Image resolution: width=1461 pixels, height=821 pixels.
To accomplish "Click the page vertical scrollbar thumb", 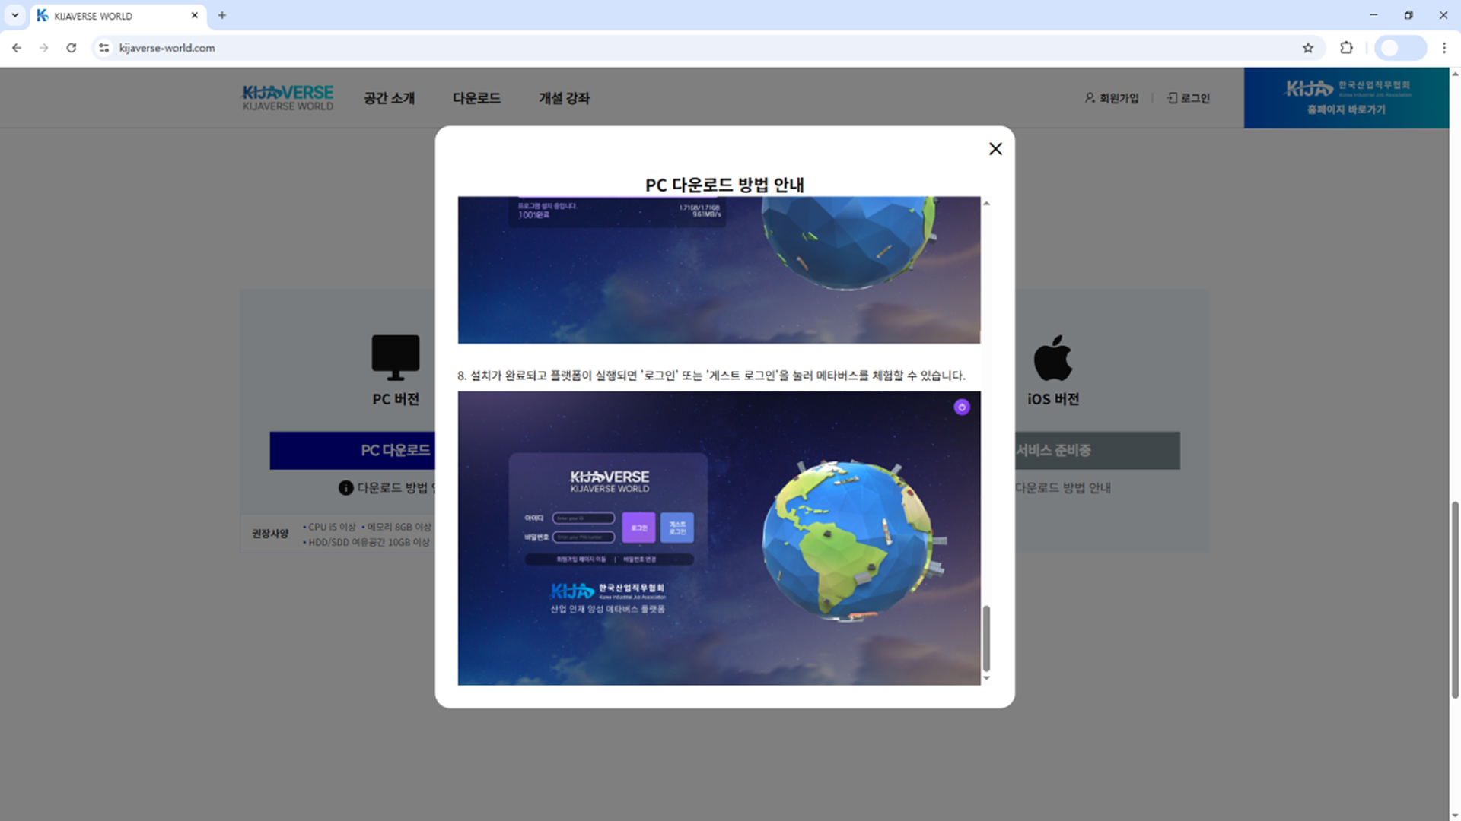I will tap(1455, 599).
